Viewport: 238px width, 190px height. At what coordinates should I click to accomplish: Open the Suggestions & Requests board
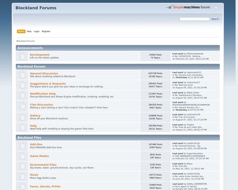coord(48,83)
